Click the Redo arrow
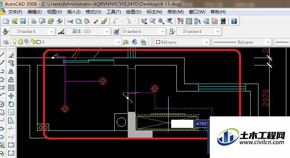This screenshot has width=290, height=158. click(128, 21)
